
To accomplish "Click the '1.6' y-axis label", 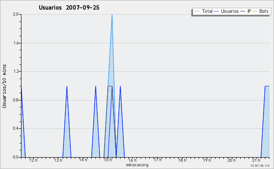I will 16,43.
